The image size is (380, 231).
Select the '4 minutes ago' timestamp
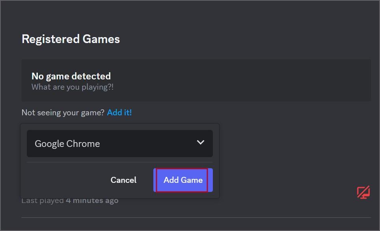(92, 201)
